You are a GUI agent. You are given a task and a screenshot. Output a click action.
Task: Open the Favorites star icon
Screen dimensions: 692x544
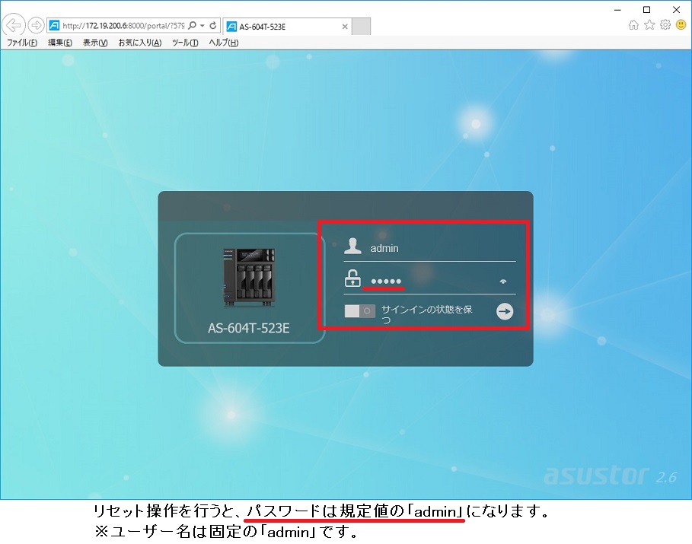pos(649,25)
